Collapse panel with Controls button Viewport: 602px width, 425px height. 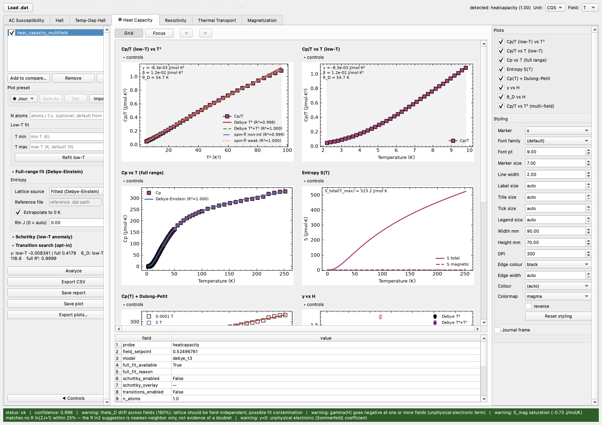tap(56, 398)
